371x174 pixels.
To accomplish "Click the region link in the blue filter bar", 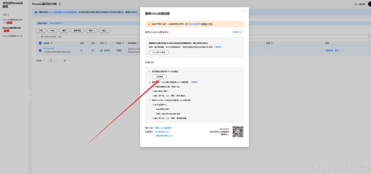I will click(56, 23).
